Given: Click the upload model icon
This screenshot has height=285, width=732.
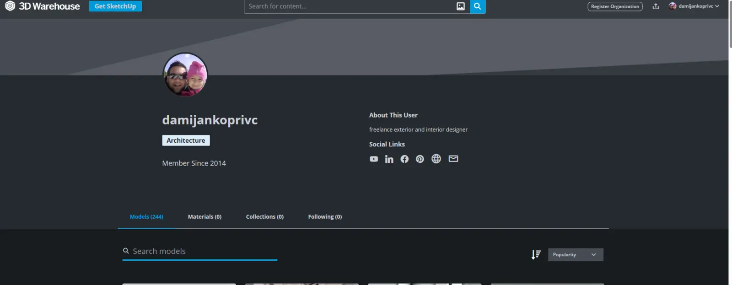Looking at the screenshot, I should [656, 6].
